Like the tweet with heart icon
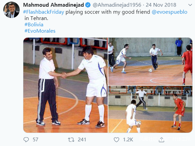Screen dimensions: 195x146 tap(116, 140)
